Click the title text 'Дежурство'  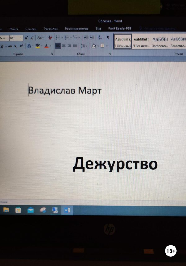[x=115, y=164]
